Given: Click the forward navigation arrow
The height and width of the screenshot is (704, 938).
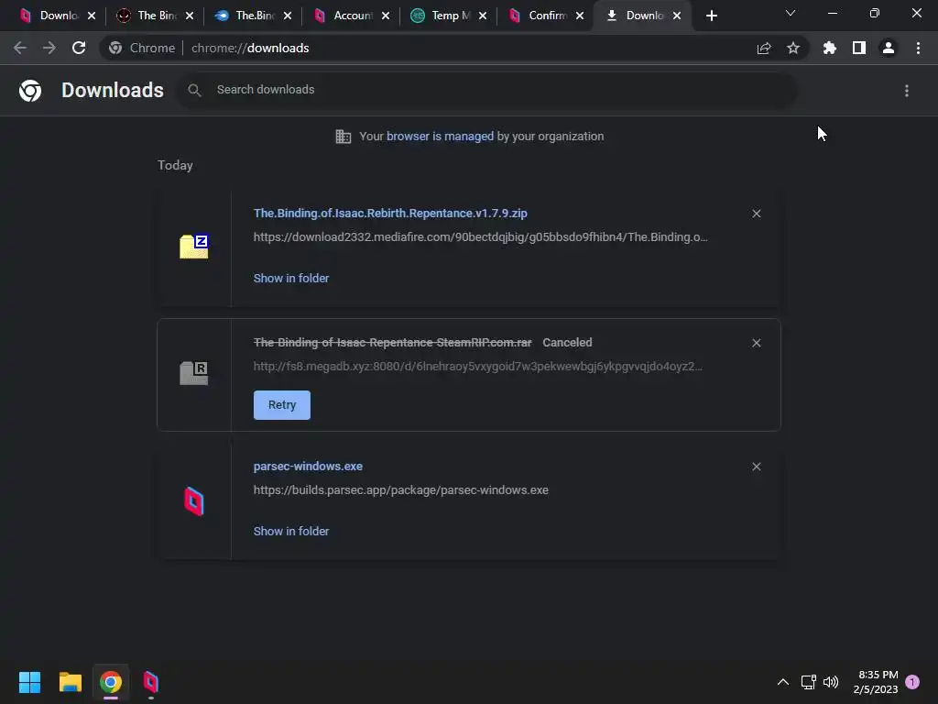Looking at the screenshot, I should coord(49,48).
